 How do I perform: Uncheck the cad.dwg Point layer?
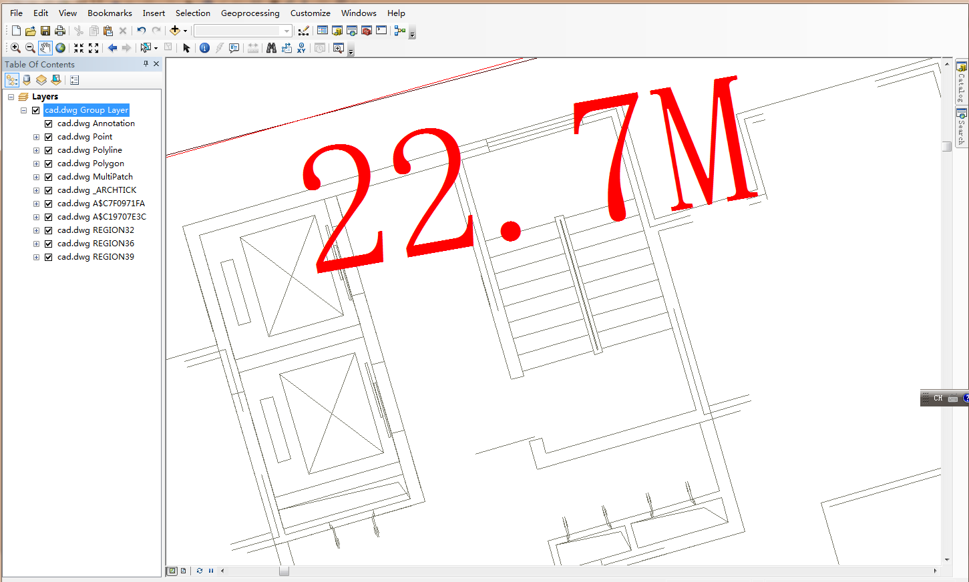click(x=49, y=137)
